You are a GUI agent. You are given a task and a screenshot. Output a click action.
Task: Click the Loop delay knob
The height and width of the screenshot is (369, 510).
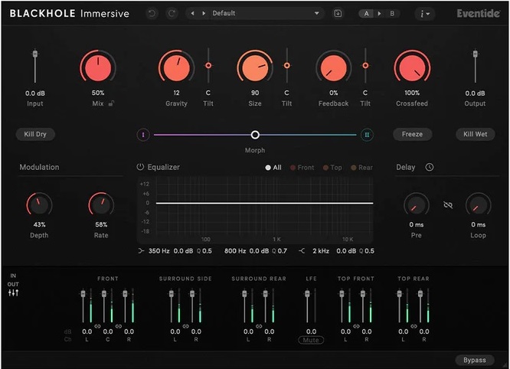pos(478,205)
